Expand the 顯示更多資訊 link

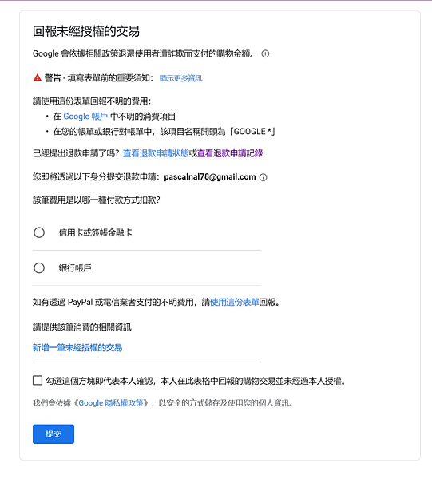point(180,78)
